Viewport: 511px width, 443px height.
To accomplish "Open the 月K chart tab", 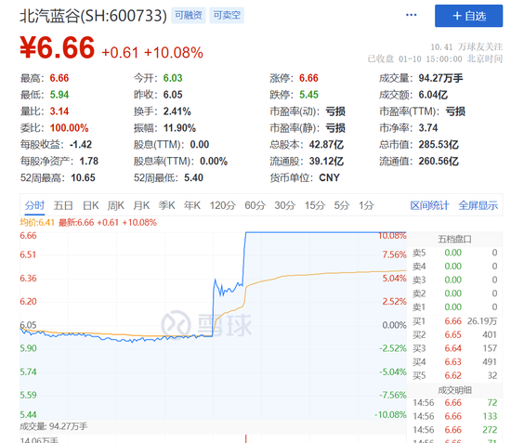I will point(141,205).
